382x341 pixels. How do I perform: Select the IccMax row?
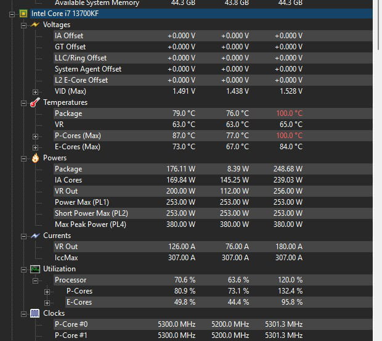[213, 258]
